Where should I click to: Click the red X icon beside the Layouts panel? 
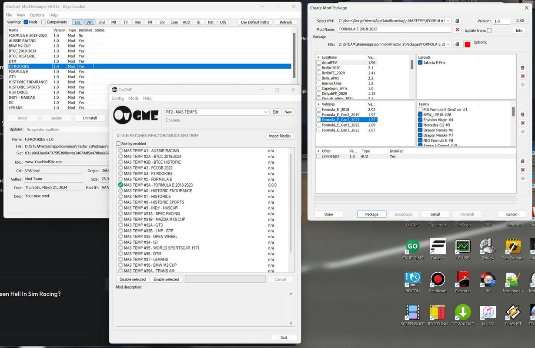(x=523, y=76)
